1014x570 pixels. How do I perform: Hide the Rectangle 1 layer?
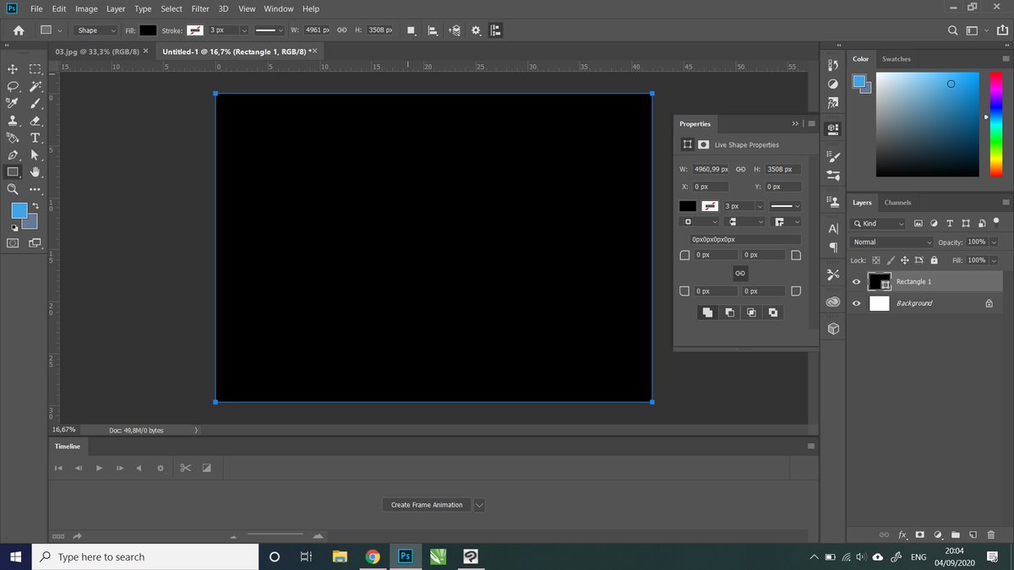(857, 282)
